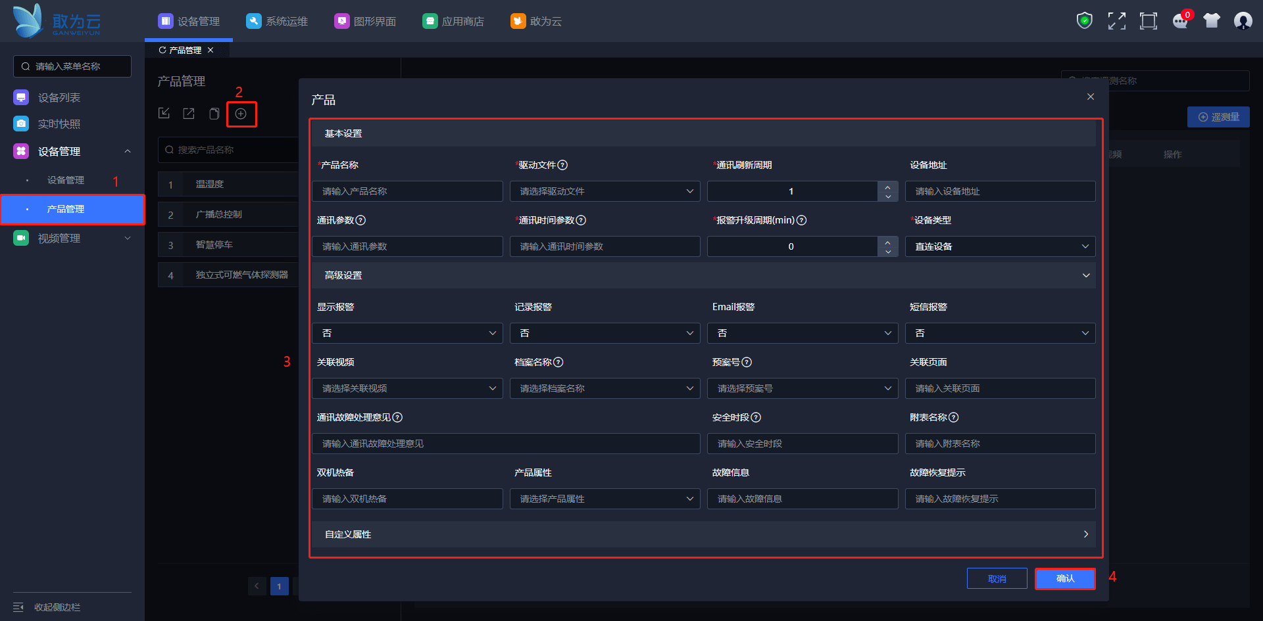The image size is (1263, 621).
Task: Click the sidebar menu search box
Action: point(72,66)
